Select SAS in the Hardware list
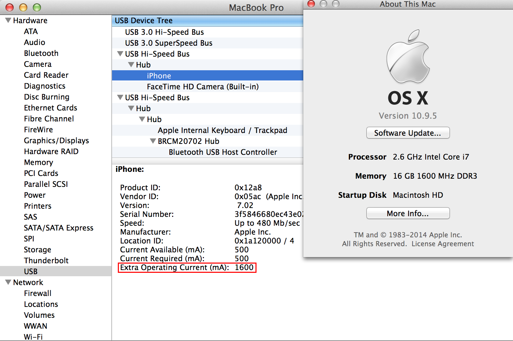Image resolution: width=513 pixels, height=341 pixels. pos(30,217)
